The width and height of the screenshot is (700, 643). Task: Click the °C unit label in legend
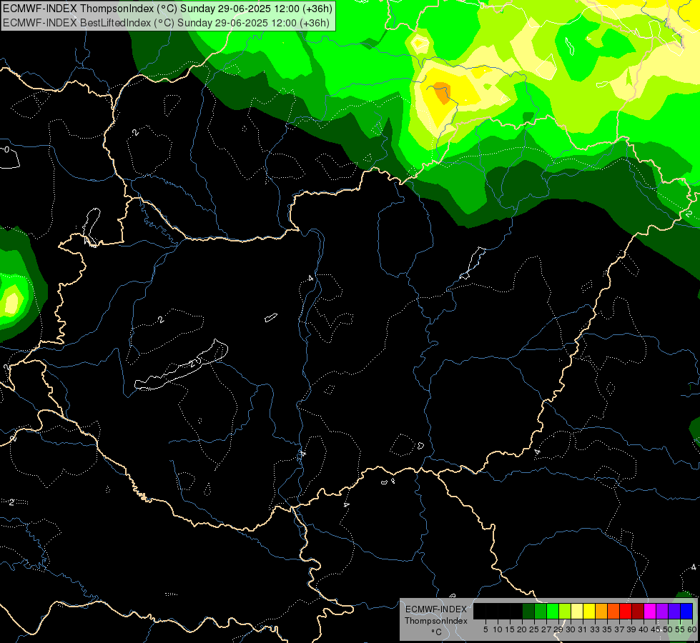point(437,632)
